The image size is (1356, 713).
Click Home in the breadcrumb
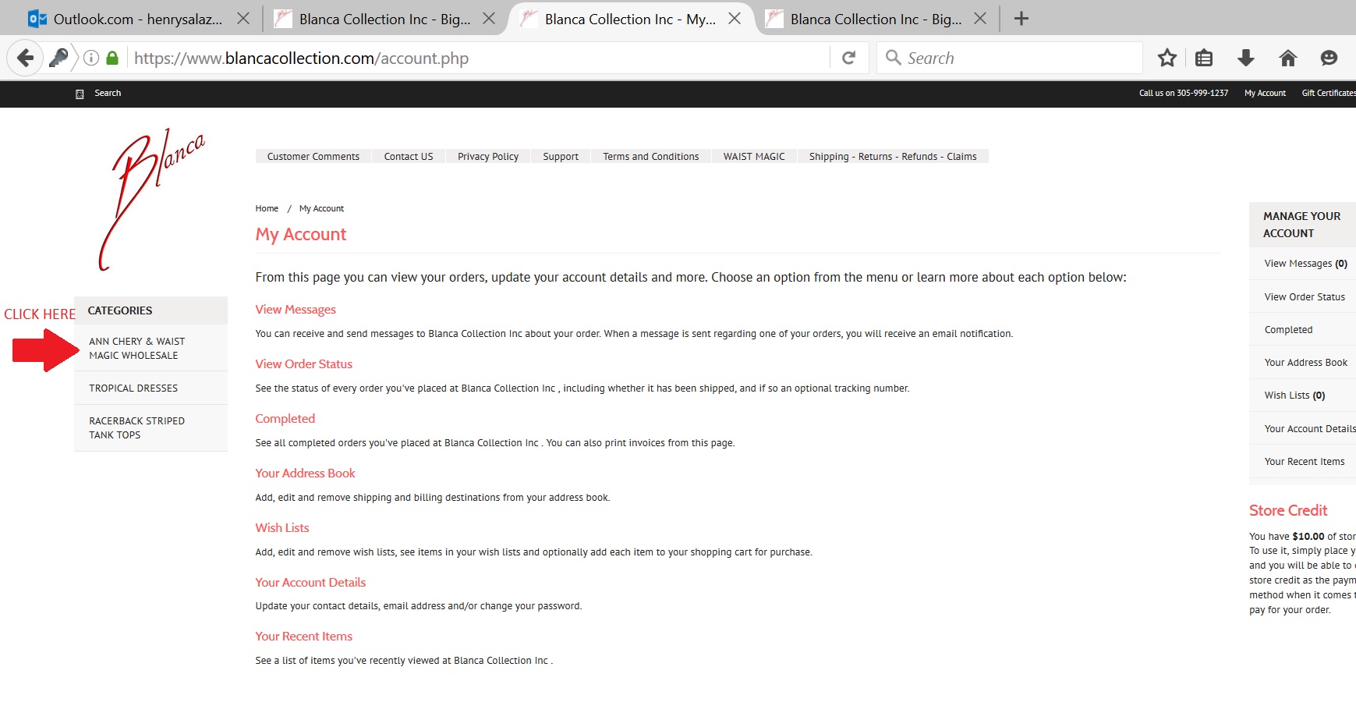pyautogui.click(x=267, y=208)
